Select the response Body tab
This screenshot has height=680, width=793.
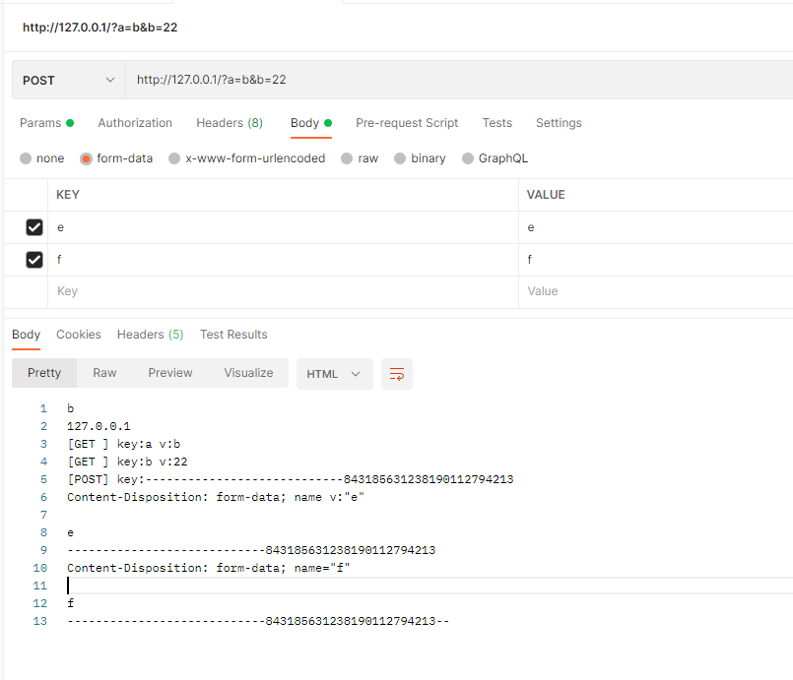click(x=26, y=335)
